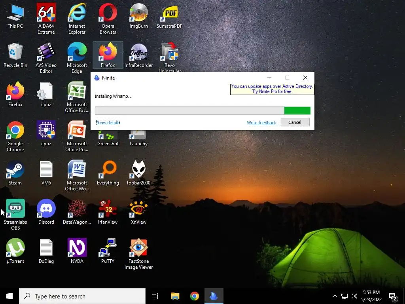Cancel the Ninite installation
405x304 pixels.
295,122
